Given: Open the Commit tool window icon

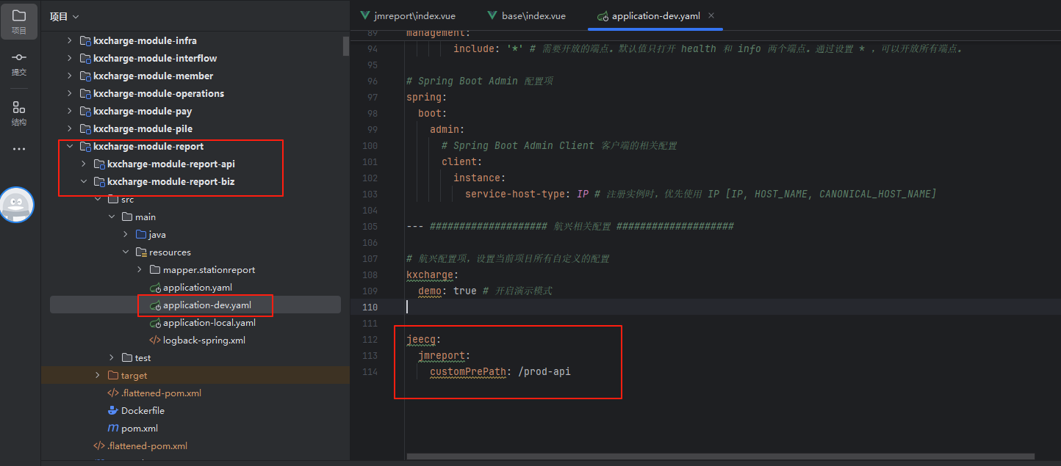Looking at the screenshot, I should coord(19,63).
